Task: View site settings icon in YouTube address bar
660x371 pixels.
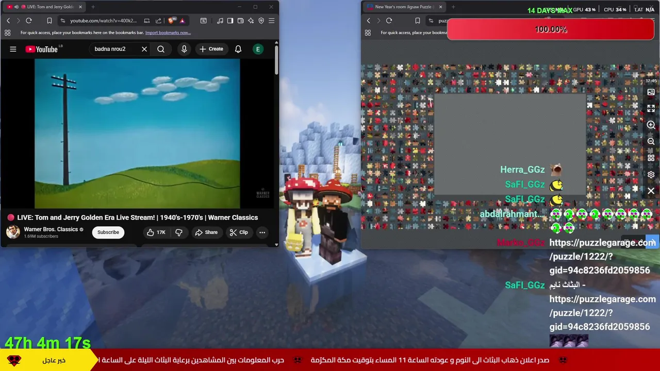Action: [x=63, y=21]
